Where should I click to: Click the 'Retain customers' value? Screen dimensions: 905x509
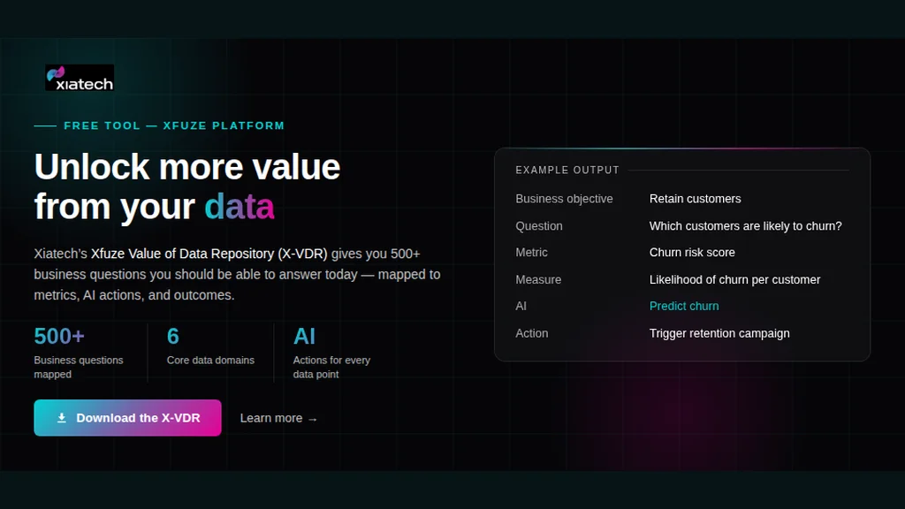coord(695,199)
